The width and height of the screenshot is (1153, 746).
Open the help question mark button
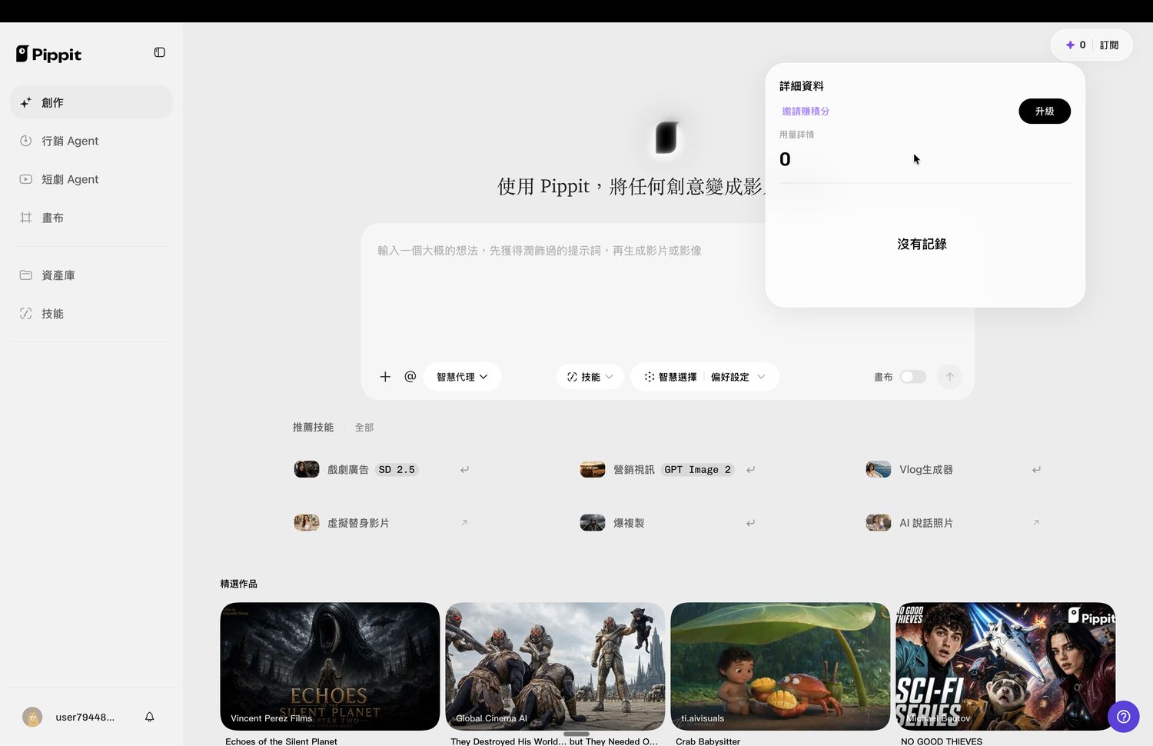coord(1123,716)
